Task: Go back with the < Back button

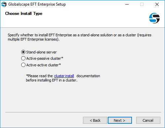Action: [95, 120]
